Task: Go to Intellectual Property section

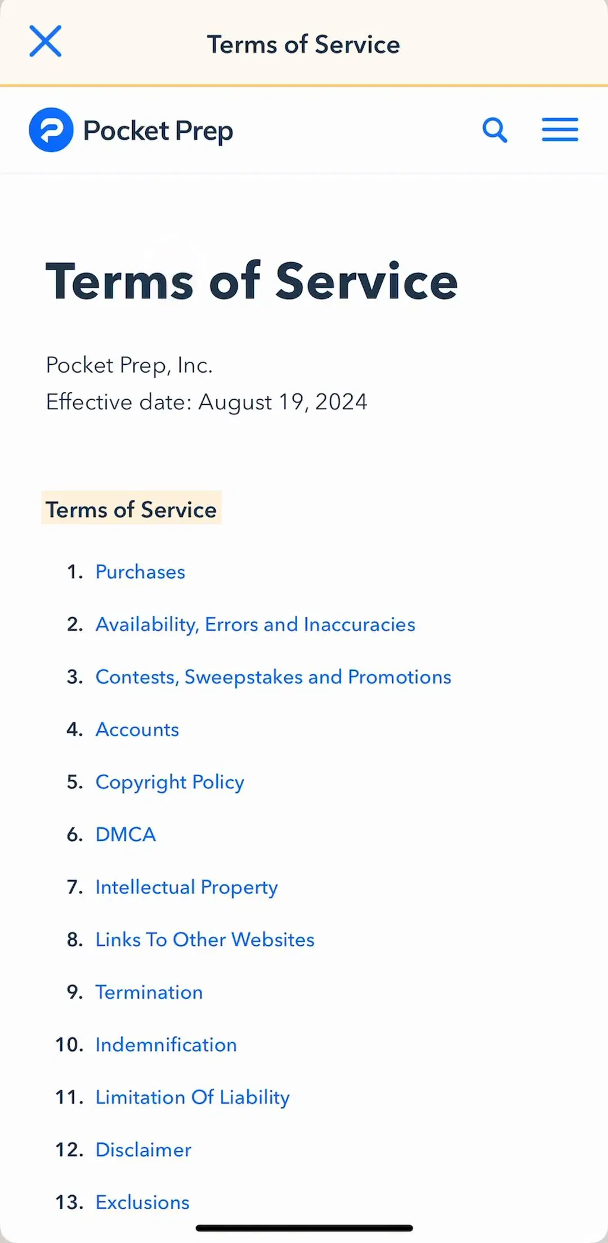Action: pos(187,888)
